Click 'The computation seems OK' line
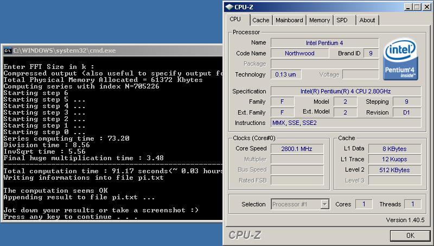The height and width of the screenshot is (246, 434). point(55,191)
